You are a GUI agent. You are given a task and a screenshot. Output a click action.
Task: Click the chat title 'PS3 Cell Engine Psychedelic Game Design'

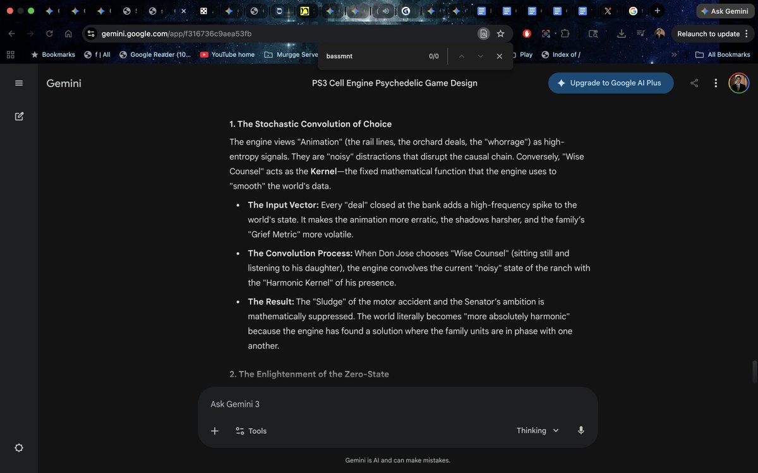click(395, 83)
